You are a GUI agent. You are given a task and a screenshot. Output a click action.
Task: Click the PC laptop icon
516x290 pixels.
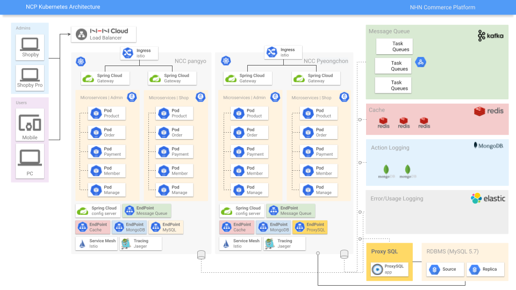click(30, 158)
